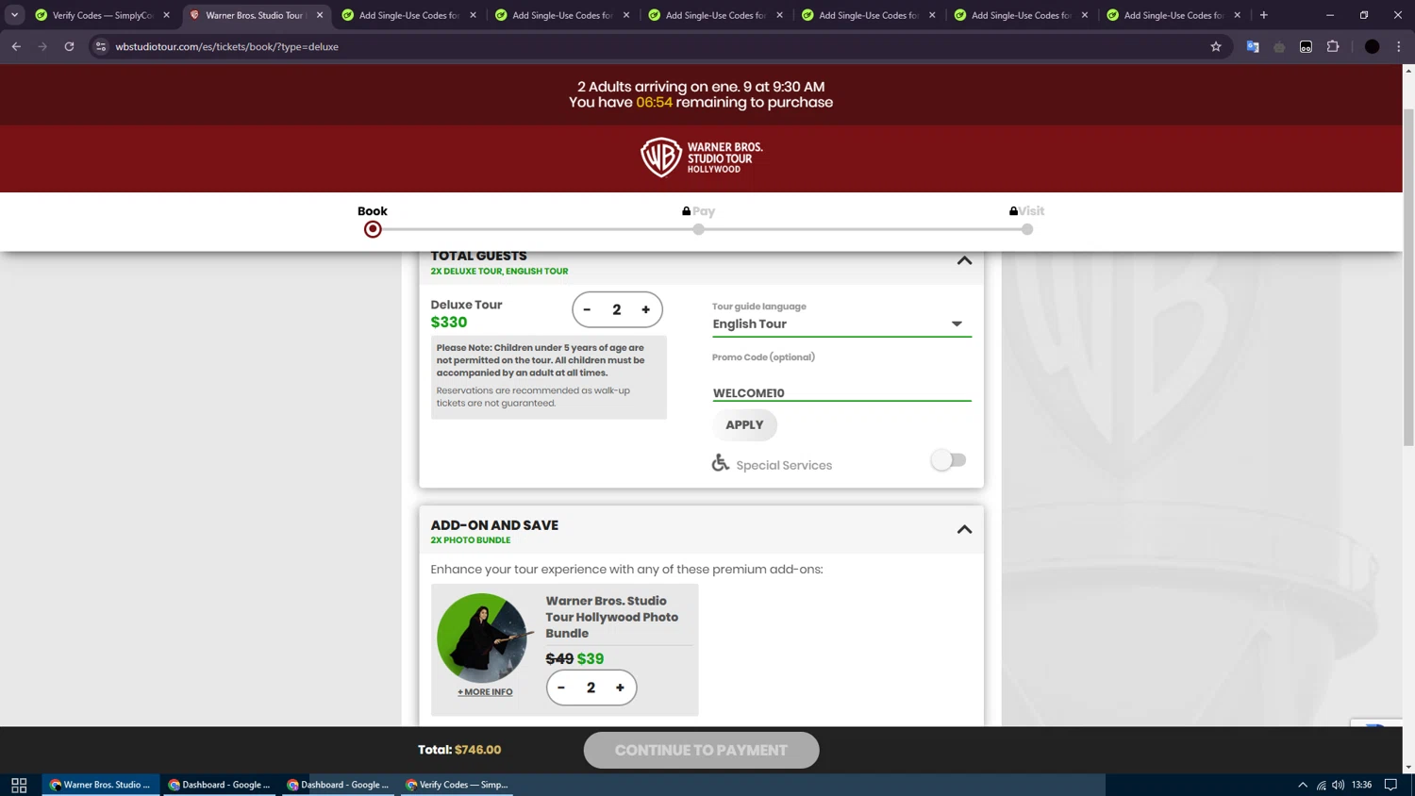The image size is (1415, 796).
Task: Open Verify Codes taskbar window
Action: tap(457, 785)
